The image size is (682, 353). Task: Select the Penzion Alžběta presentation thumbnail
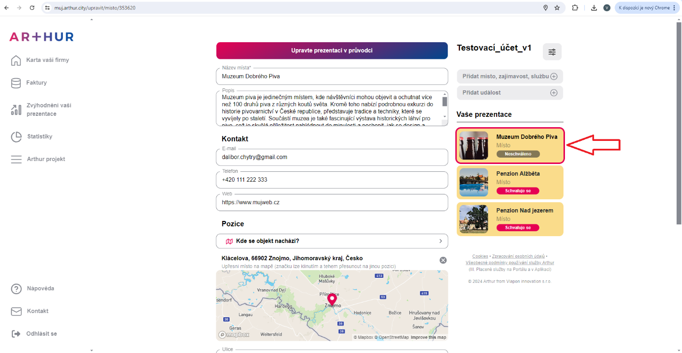tap(474, 182)
